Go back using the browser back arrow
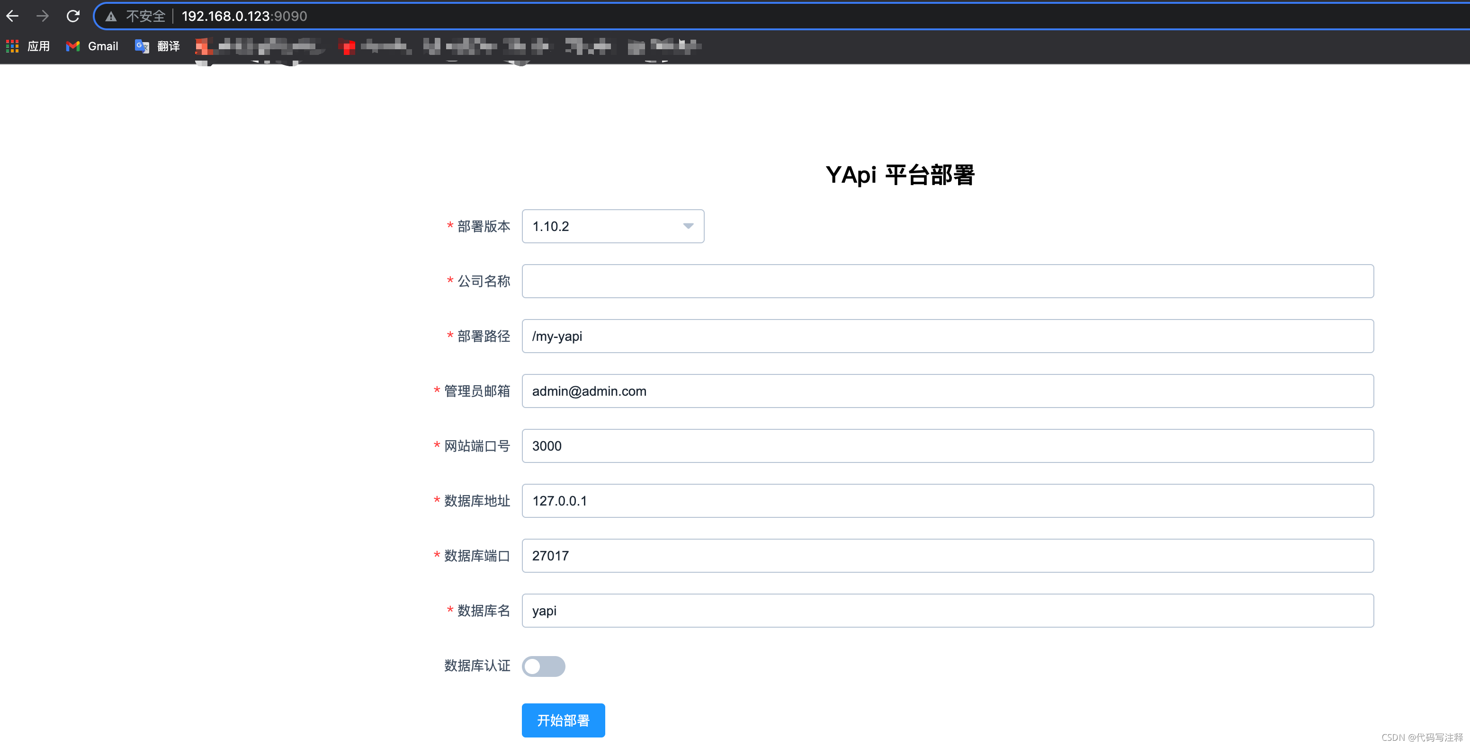The height and width of the screenshot is (746, 1470). tap(13, 16)
